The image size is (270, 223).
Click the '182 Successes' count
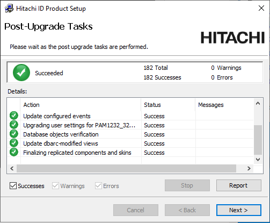(162, 77)
